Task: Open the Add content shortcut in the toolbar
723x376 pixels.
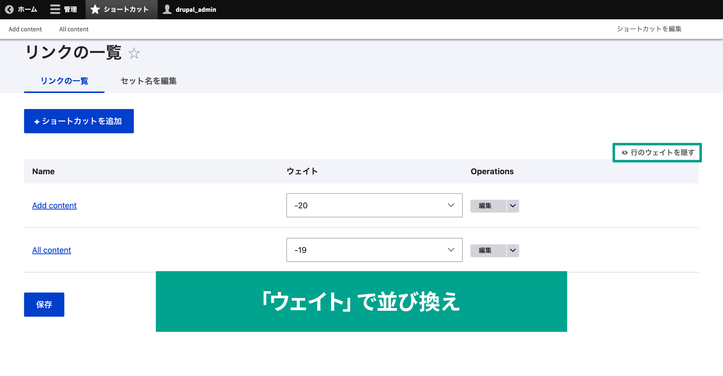Action: pos(25,29)
